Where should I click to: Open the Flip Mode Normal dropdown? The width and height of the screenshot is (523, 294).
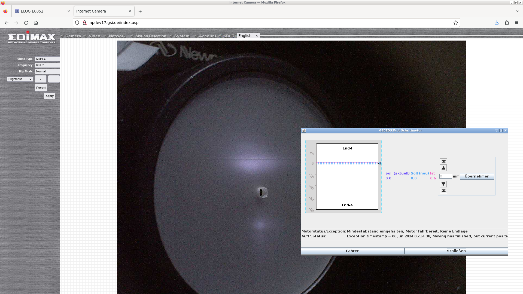click(47, 71)
